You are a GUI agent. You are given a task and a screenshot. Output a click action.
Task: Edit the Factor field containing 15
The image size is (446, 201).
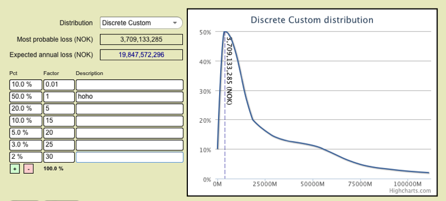click(59, 121)
